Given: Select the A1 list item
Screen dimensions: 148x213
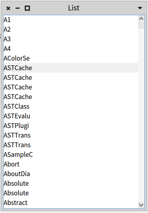Looking at the screenshot, I should (71, 20).
